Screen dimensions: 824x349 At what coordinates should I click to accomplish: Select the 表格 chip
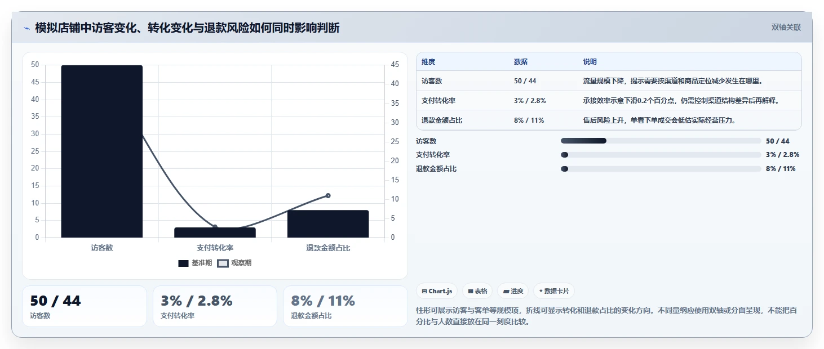click(477, 291)
